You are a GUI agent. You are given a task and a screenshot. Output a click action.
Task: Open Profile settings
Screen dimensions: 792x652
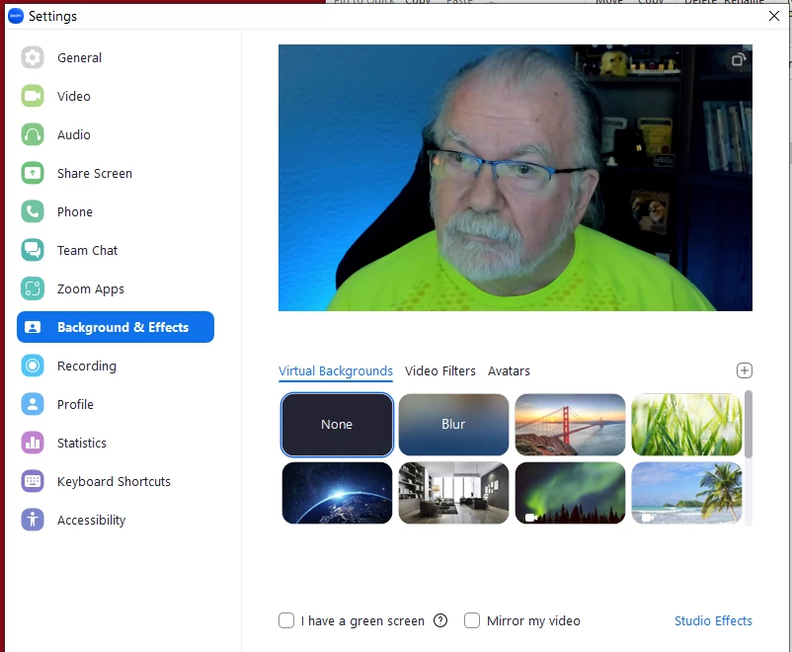[x=116, y=404]
